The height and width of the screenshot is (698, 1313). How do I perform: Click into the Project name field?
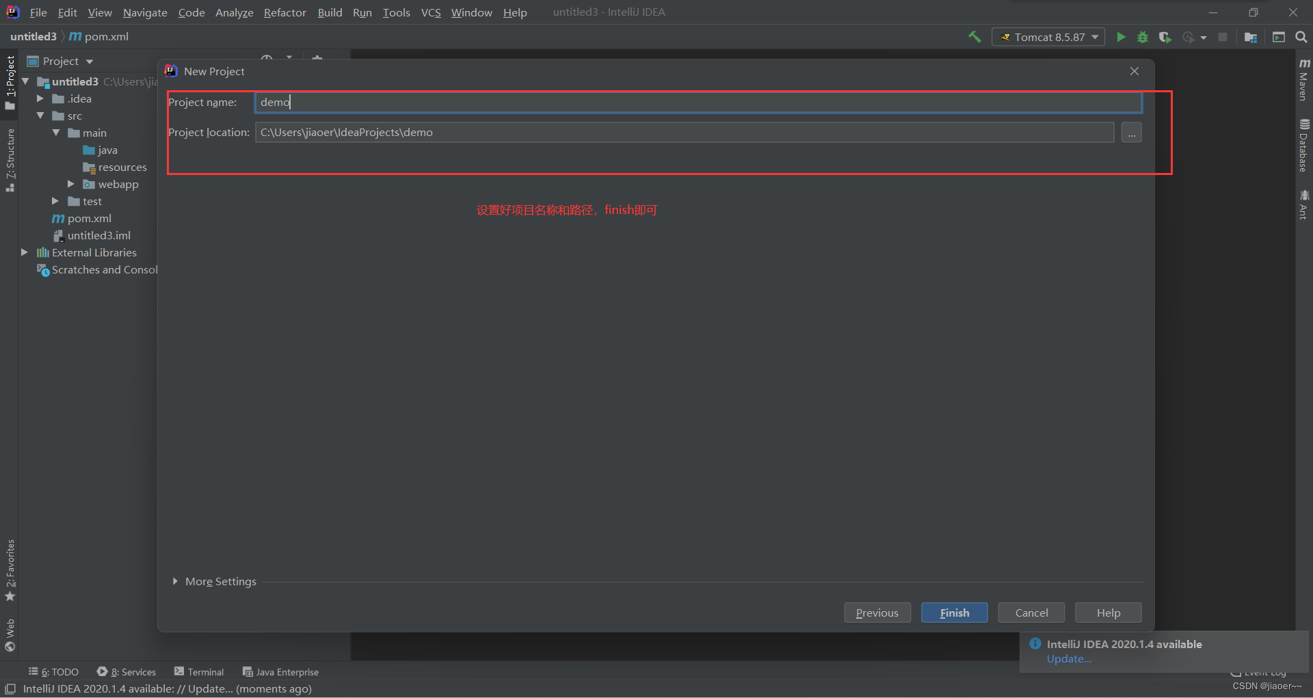[698, 102]
